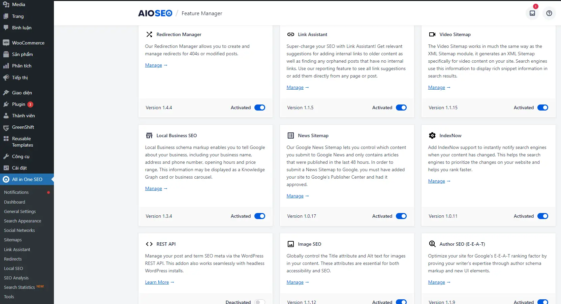
Task: Click the Author SEO magnifier icon
Action: [x=432, y=244]
